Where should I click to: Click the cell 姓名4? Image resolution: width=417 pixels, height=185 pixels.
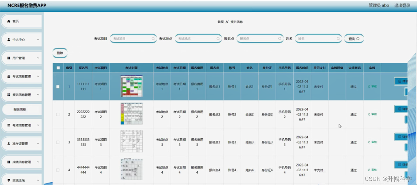[250, 170]
